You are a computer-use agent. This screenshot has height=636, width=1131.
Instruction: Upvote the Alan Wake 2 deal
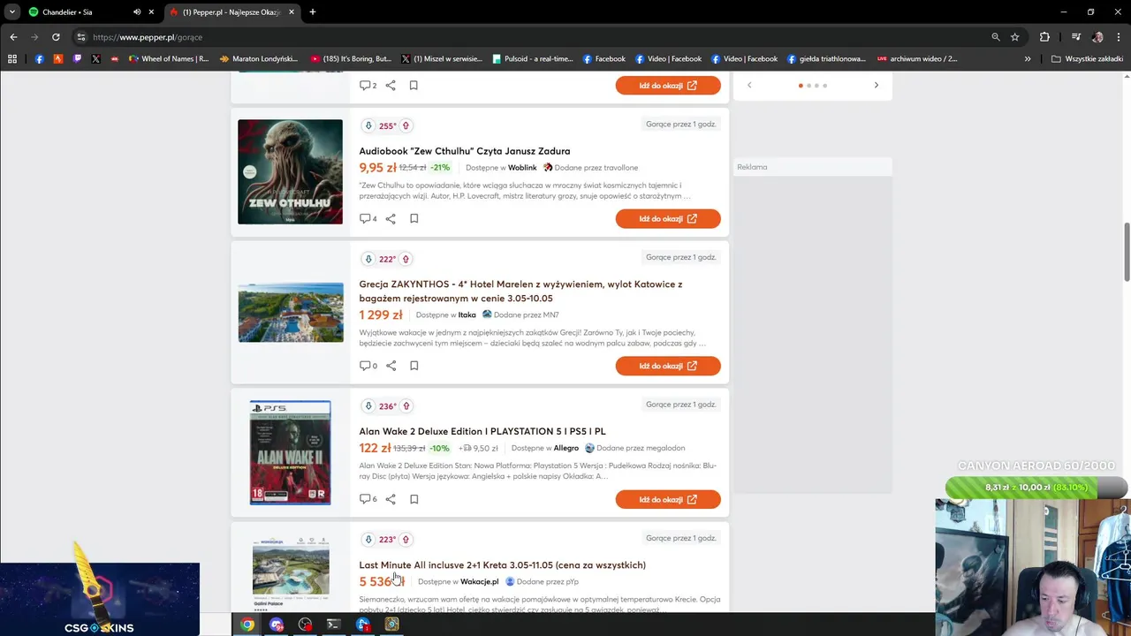(406, 406)
